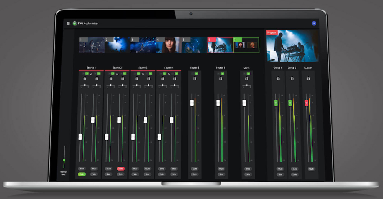Click the Source 5 headphones icon

[194, 79]
